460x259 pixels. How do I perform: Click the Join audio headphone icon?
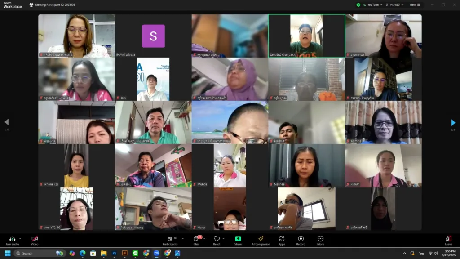coord(12,239)
